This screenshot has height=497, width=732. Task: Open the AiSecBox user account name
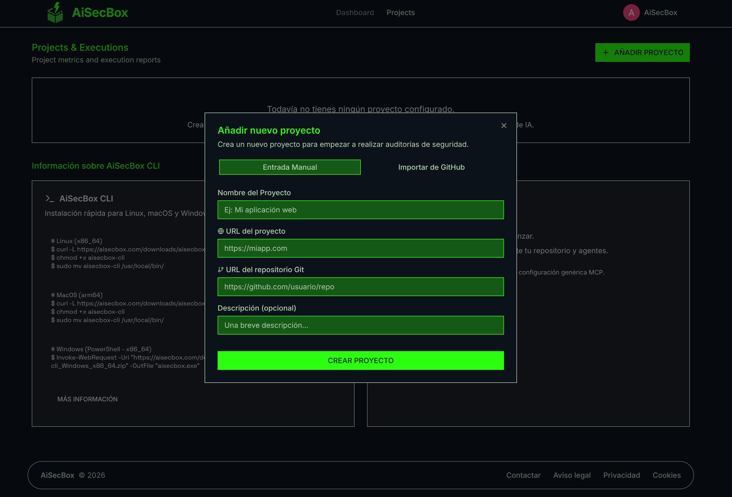coord(660,12)
